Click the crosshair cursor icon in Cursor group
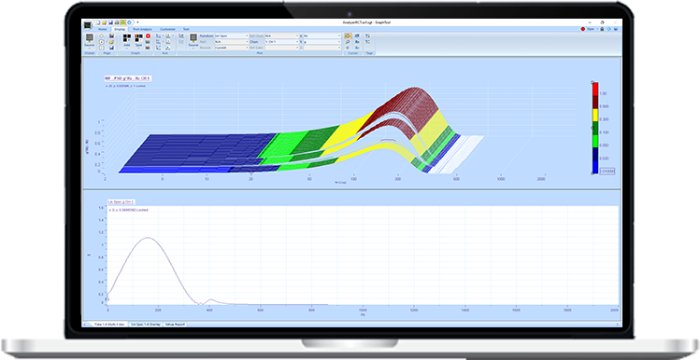This screenshot has height=360, width=700. (348, 48)
